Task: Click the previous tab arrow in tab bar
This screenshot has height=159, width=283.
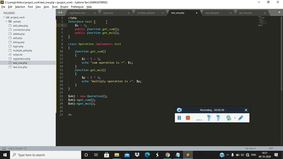Action: pos(59,12)
